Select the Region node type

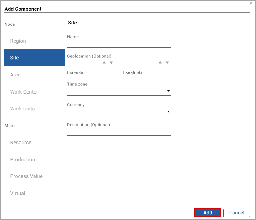(x=18, y=41)
